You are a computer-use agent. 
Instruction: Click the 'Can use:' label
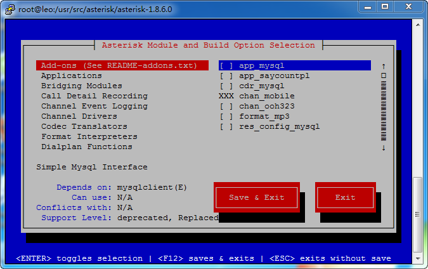(x=92, y=197)
